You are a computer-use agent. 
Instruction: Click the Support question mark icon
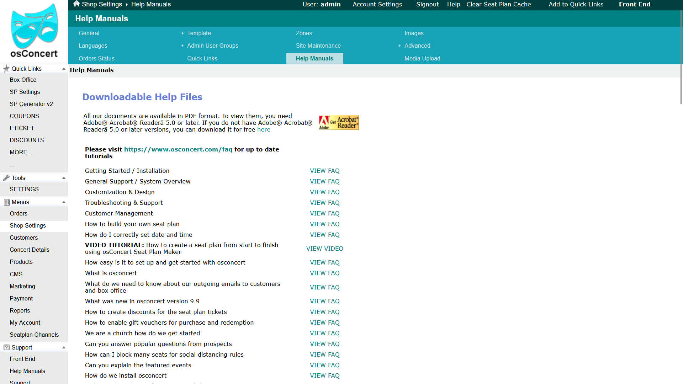(6, 347)
